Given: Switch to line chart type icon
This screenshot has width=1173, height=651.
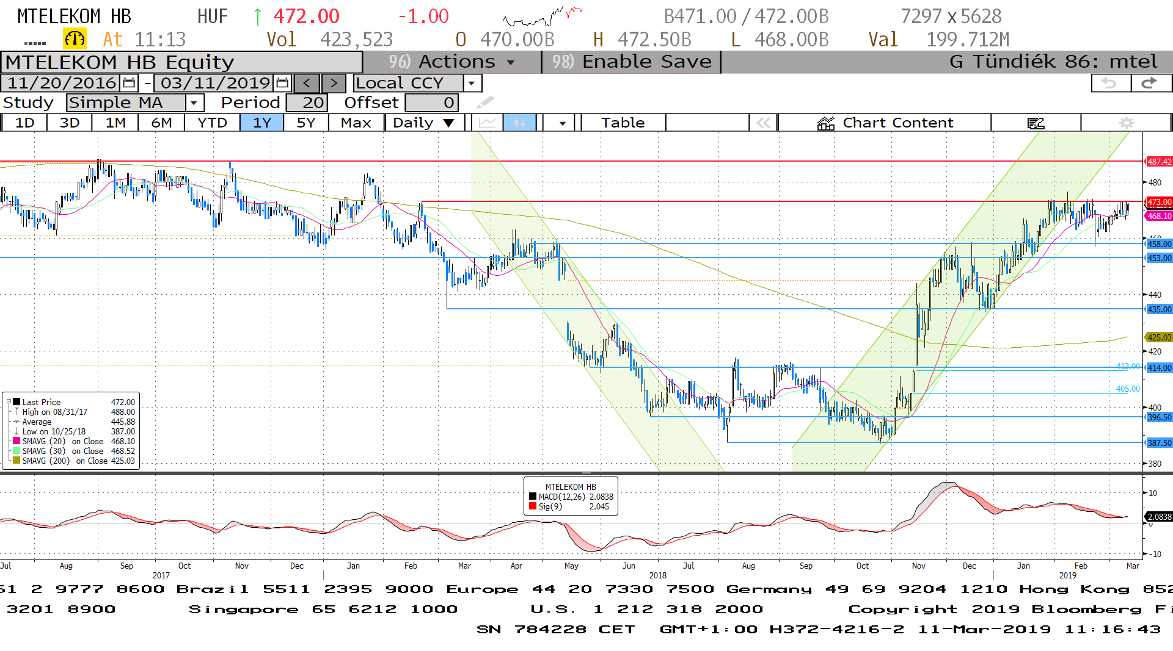Looking at the screenshot, I should point(488,123).
